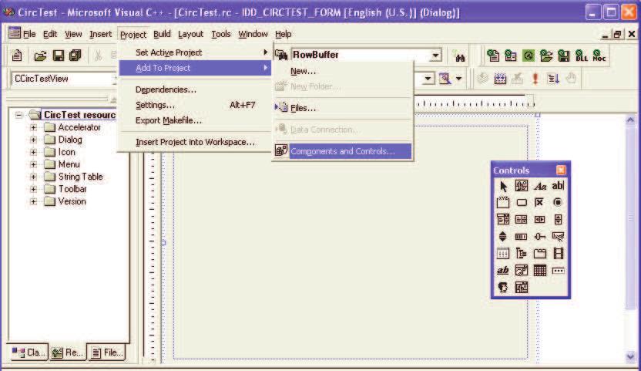This screenshot has width=641, height=371.
Task: Pick the Progress bar control tool
Action: point(522,236)
